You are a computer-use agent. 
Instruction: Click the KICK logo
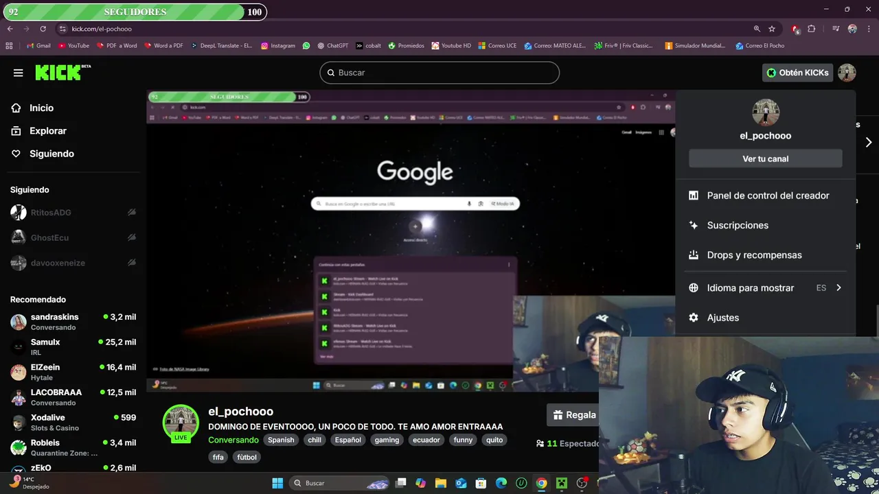(62, 72)
